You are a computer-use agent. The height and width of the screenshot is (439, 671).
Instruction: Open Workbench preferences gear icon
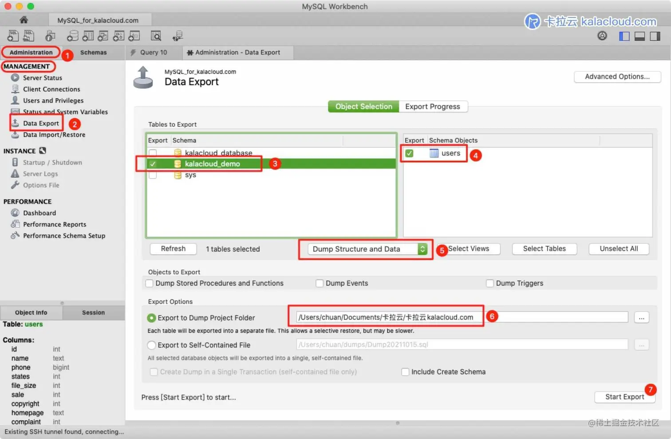(x=602, y=36)
